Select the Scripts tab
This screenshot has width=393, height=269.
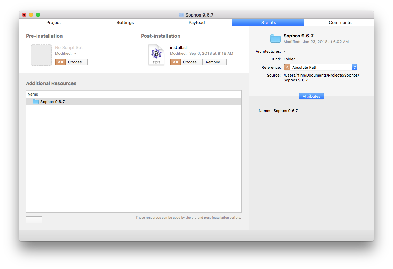coord(268,22)
